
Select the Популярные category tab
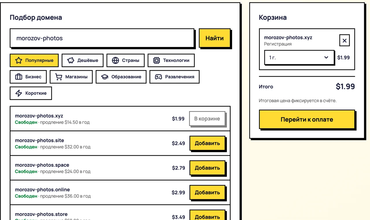tap(34, 61)
